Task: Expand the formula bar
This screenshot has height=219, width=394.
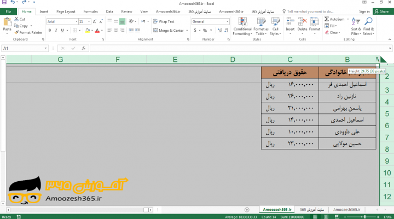Action: click(390, 48)
